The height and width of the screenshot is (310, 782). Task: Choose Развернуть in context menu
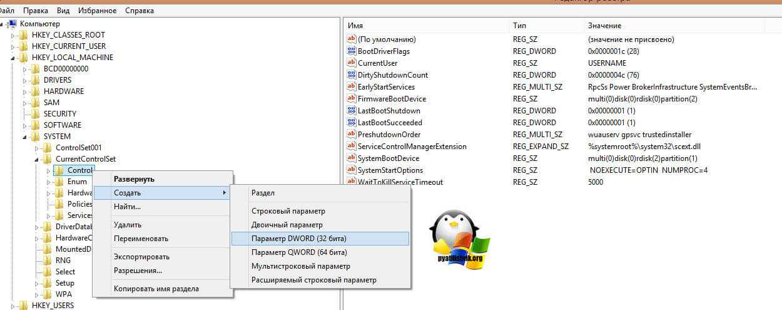[x=163, y=179]
